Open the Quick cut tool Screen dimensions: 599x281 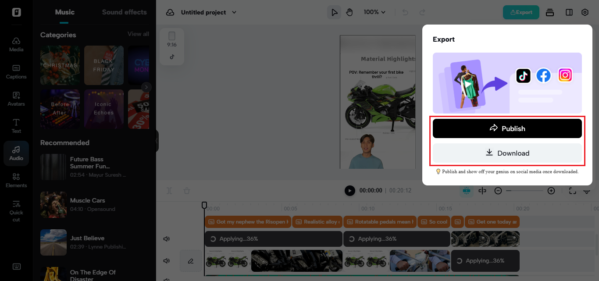pos(16,210)
